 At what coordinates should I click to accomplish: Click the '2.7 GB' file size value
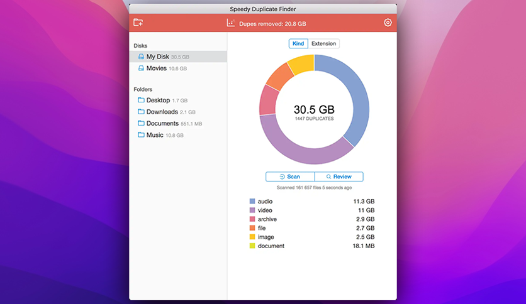coord(366,228)
